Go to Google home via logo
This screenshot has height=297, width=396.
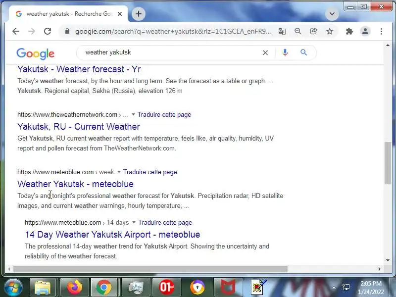coord(35,53)
